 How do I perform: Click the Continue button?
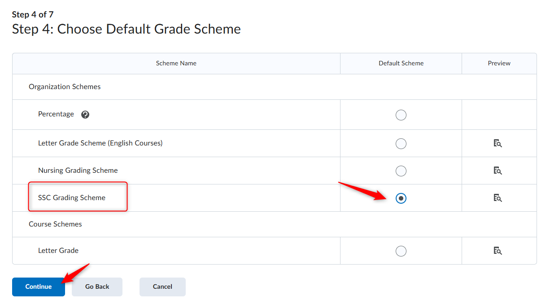(39, 287)
